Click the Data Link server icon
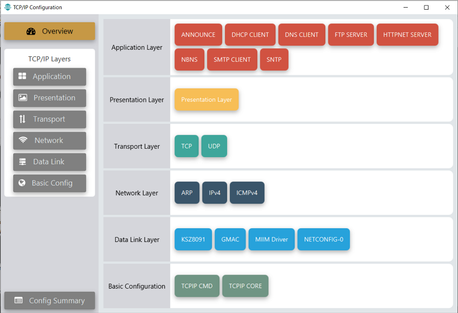458x313 pixels. coord(22,162)
